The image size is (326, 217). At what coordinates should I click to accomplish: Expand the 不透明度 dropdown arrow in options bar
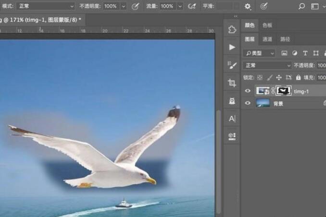tap(124, 6)
